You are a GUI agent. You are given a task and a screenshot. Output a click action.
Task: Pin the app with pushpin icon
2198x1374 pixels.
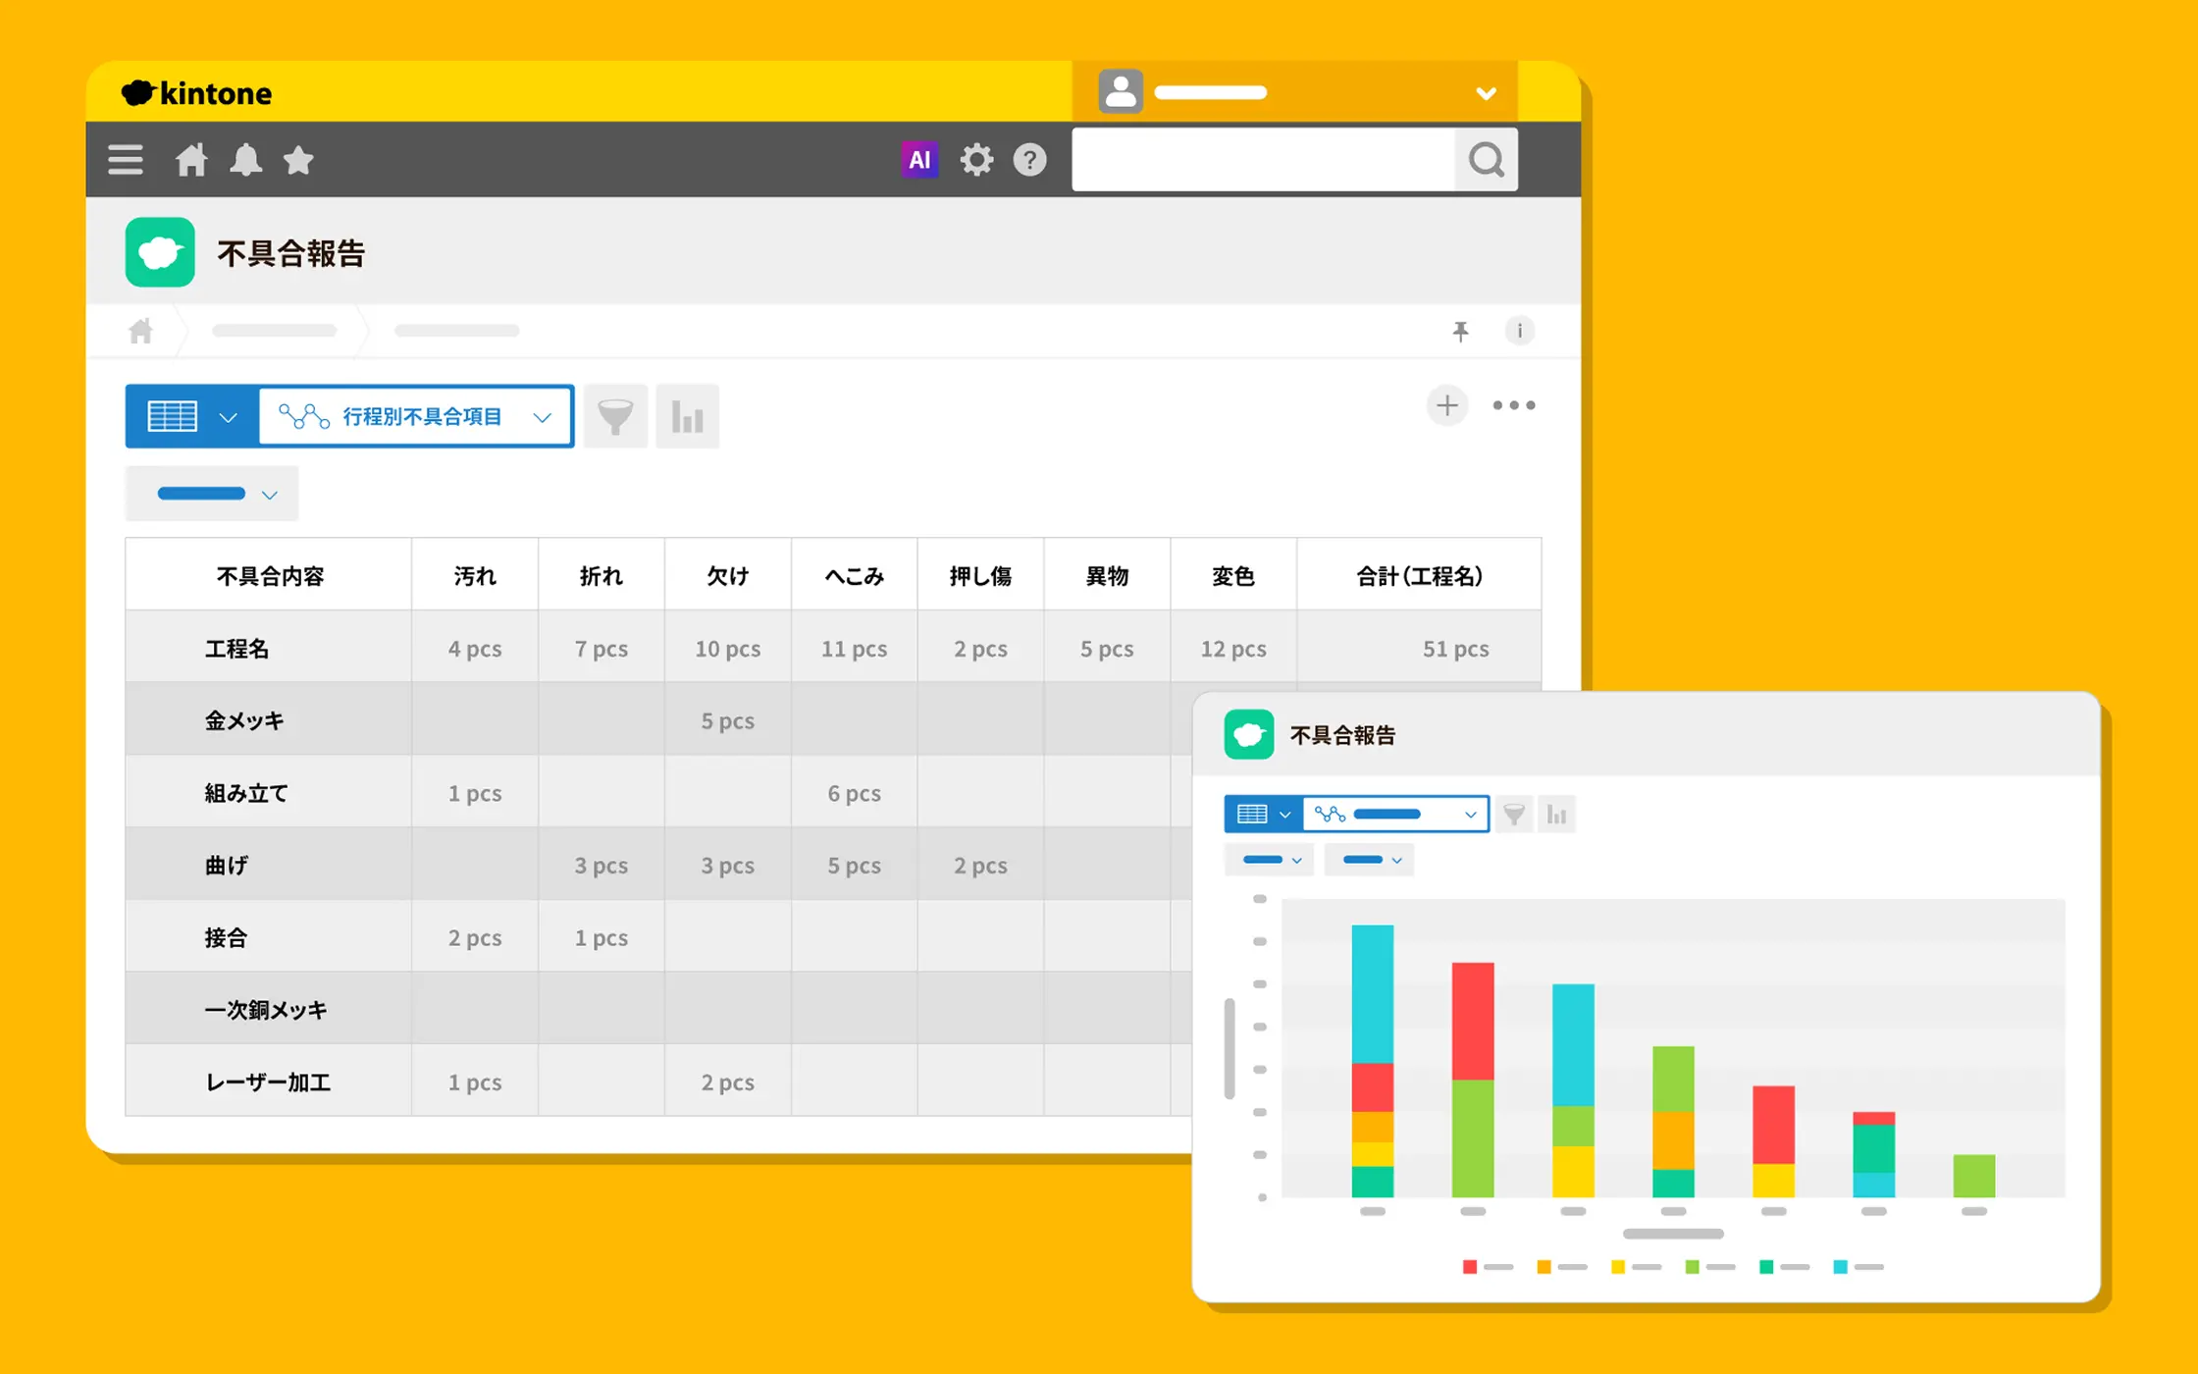point(1460,331)
